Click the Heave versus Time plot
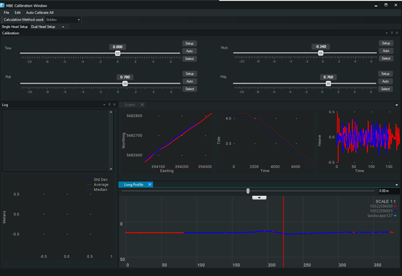402x276 pixels. pos(359,142)
